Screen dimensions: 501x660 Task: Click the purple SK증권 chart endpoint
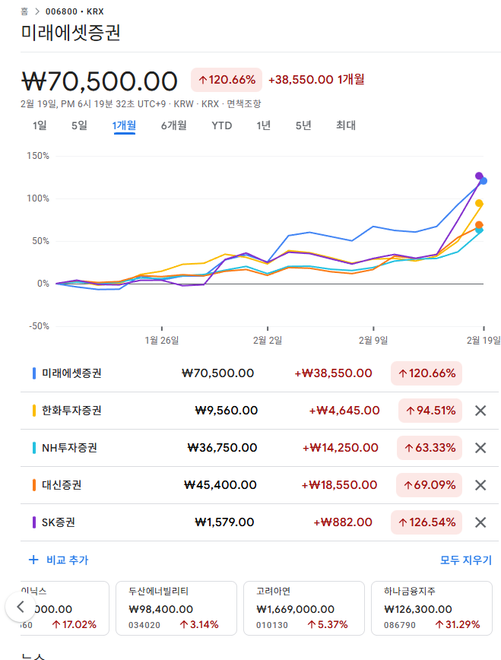pyautogui.click(x=479, y=176)
